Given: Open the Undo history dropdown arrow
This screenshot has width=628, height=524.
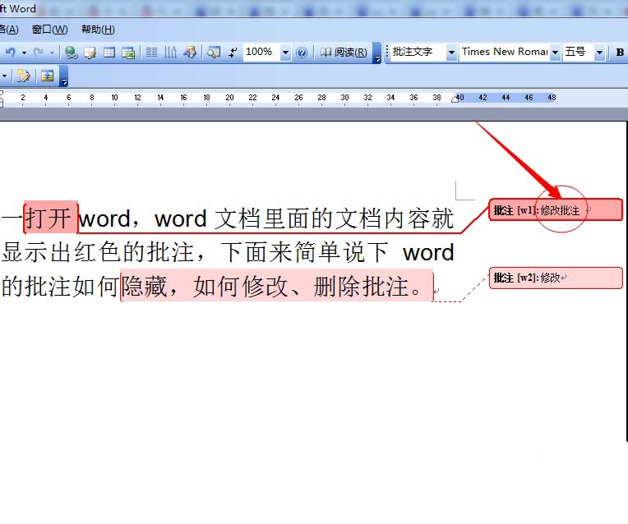Looking at the screenshot, I should point(24,53).
